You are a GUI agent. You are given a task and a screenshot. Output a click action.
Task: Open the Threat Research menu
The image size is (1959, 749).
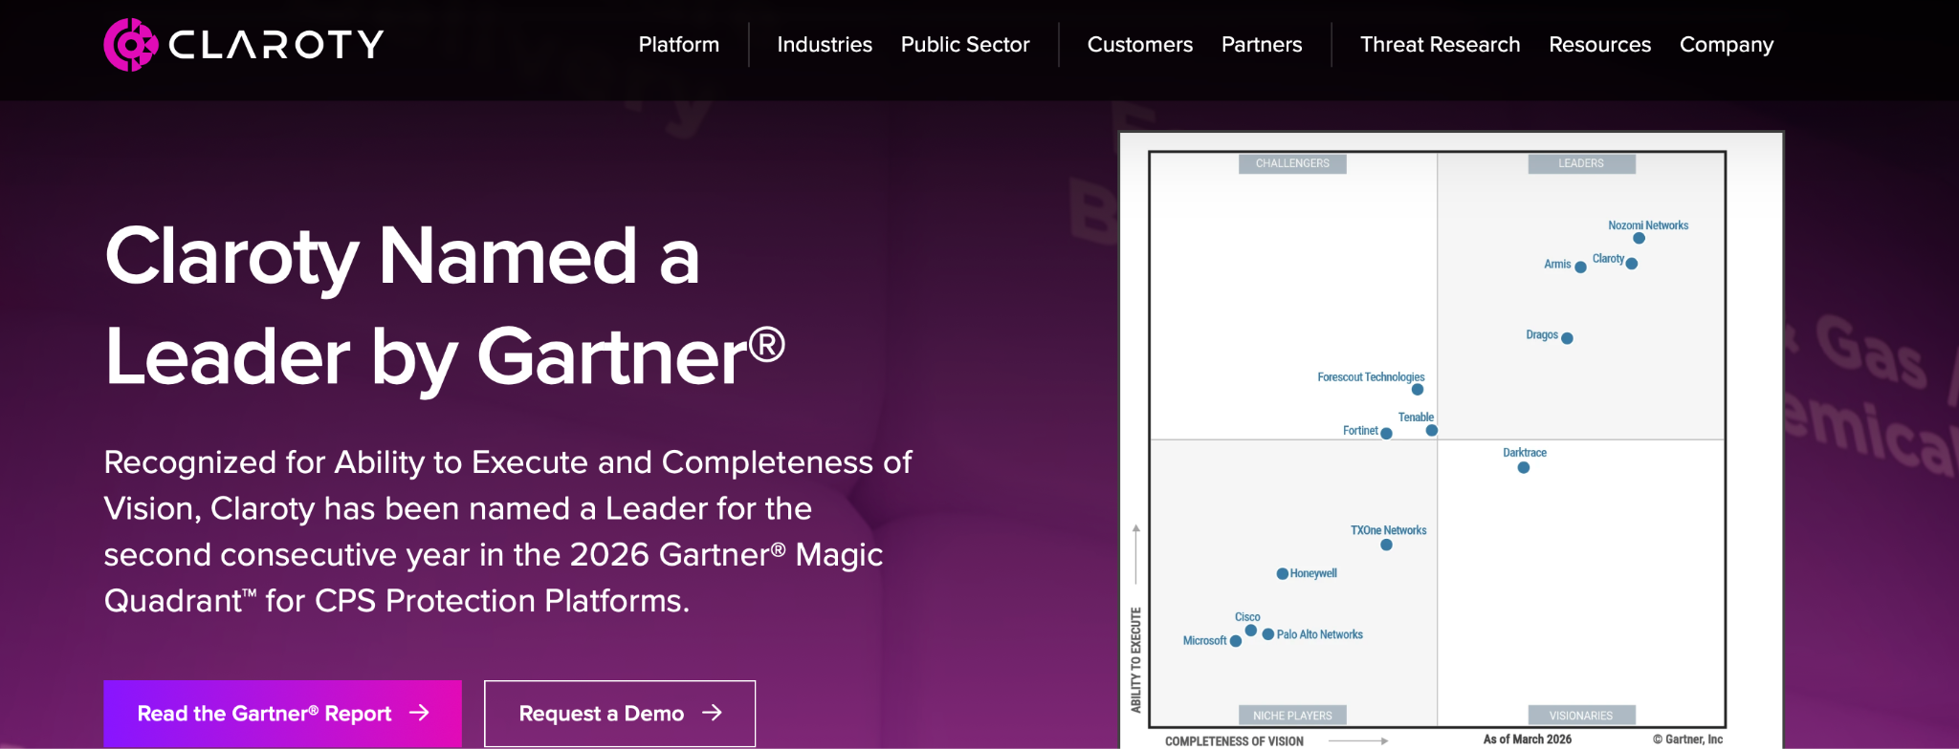pos(1440,45)
